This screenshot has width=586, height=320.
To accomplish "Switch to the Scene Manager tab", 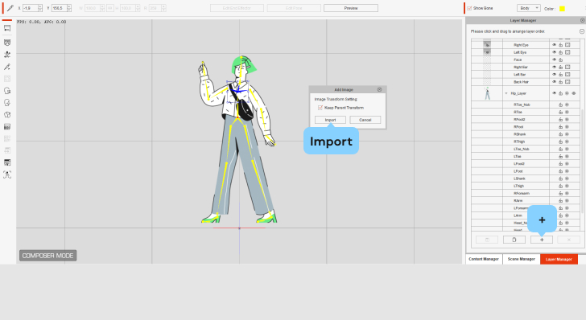I will coord(522,259).
